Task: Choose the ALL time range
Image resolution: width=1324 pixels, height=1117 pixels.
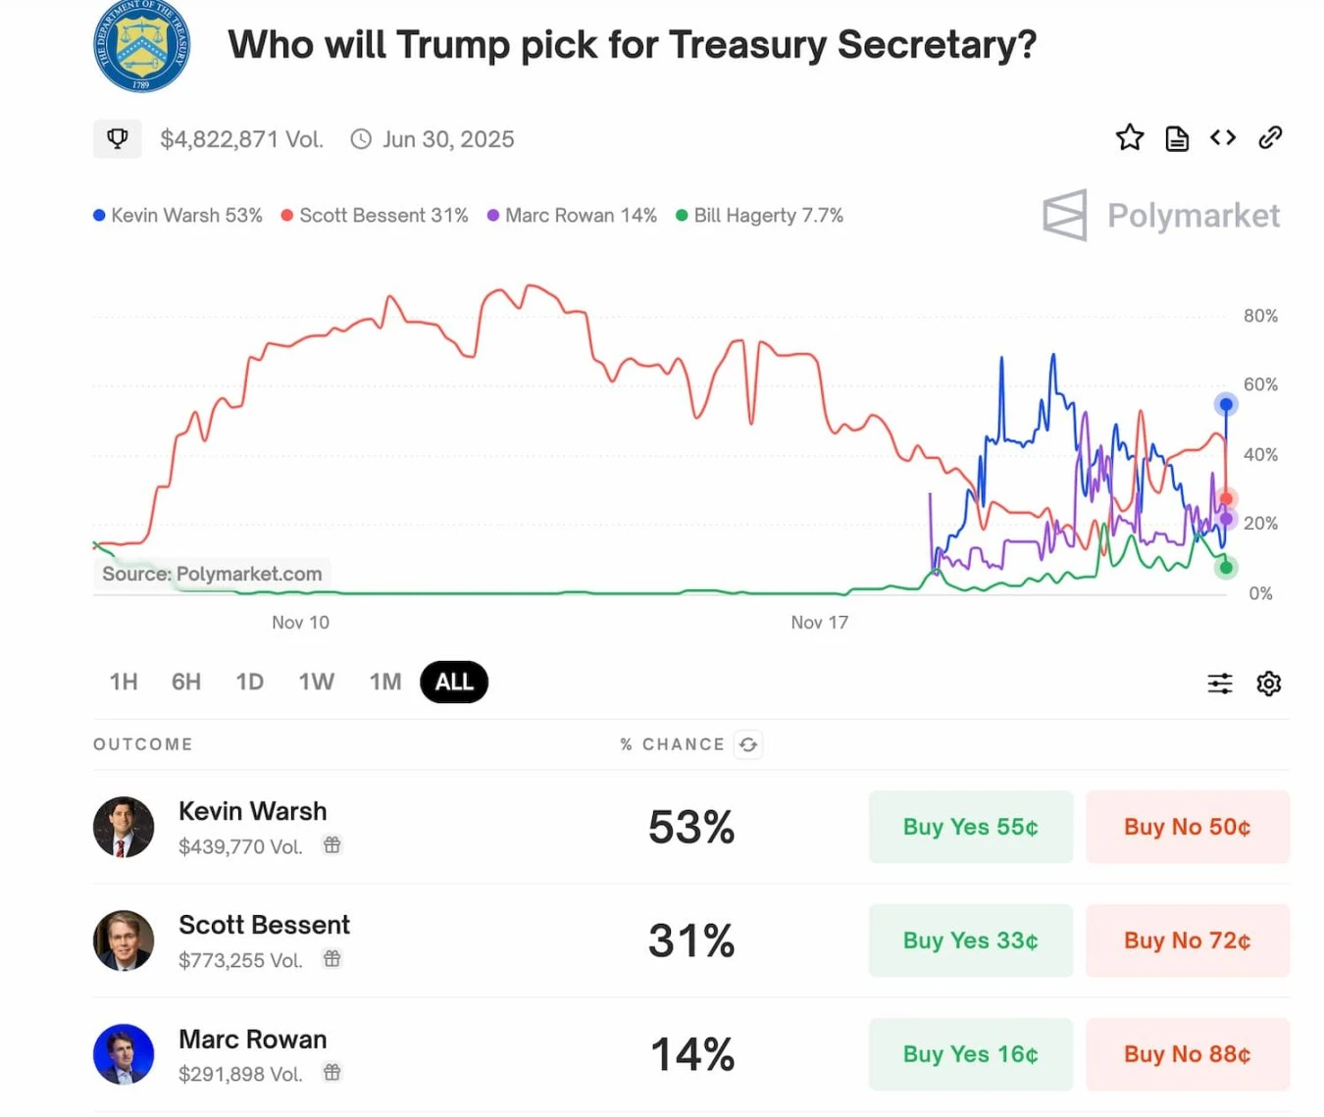Action: click(x=454, y=683)
